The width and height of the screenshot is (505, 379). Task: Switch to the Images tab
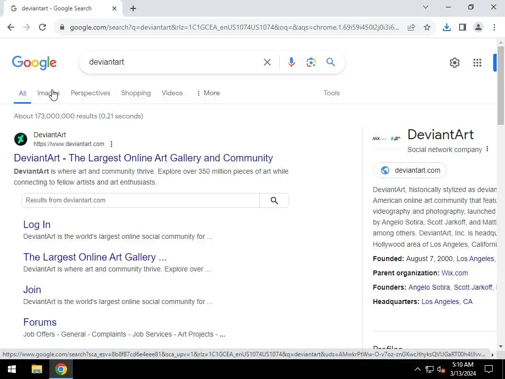(48, 93)
